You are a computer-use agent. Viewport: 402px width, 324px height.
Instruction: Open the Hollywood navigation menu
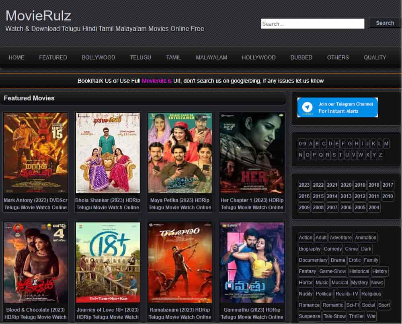coord(258,57)
